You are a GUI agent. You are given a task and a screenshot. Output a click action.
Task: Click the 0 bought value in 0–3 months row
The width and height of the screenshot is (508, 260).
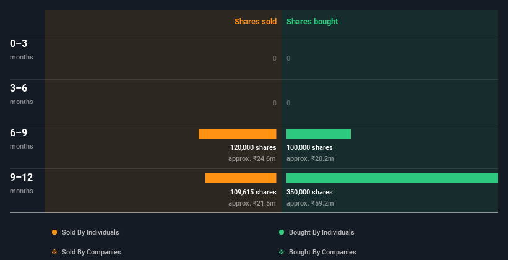pos(288,58)
